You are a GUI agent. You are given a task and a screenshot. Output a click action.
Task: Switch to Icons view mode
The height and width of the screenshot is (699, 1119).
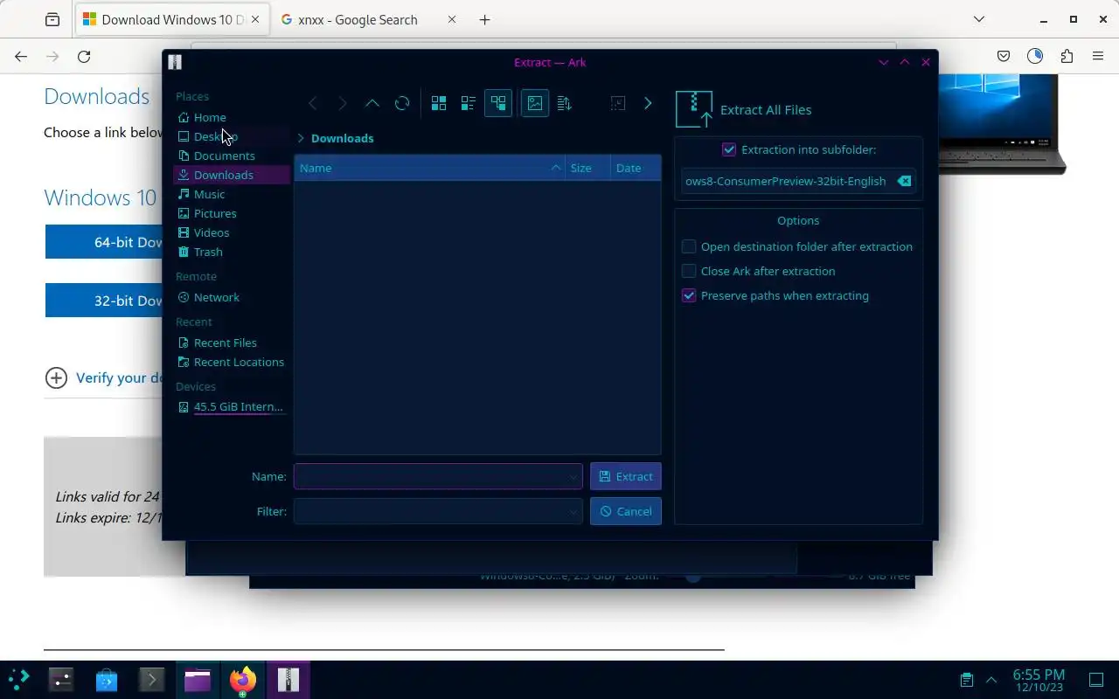point(439,103)
